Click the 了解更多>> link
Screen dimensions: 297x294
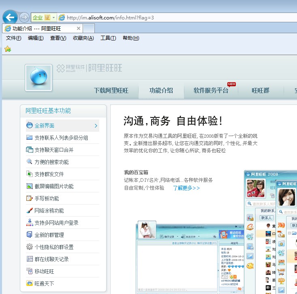[x=186, y=188]
